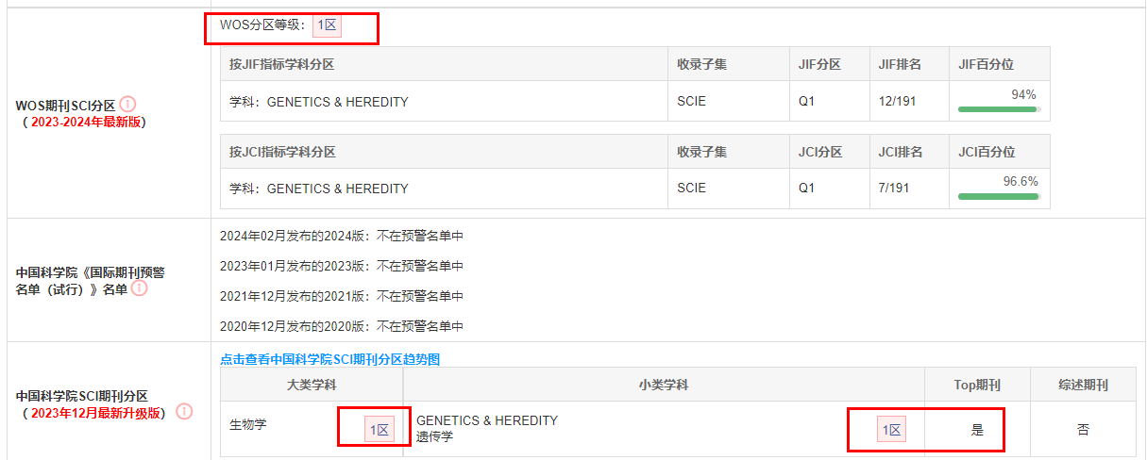Click the Top期刊 value 是
The image size is (1147, 460).
(x=977, y=430)
